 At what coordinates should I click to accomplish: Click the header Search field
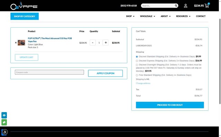click(x=158, y=6)
